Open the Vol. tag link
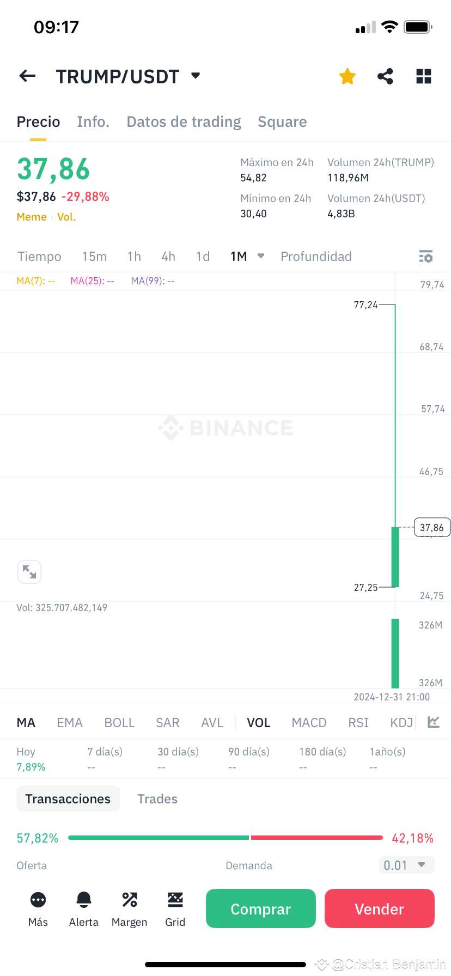451x976 pixels. [x=66, y=217]
